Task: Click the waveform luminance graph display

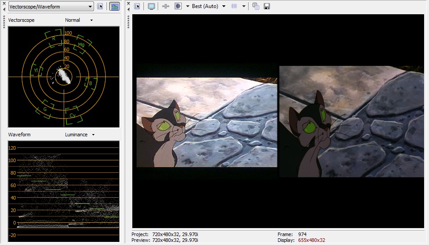Action: 64,192
